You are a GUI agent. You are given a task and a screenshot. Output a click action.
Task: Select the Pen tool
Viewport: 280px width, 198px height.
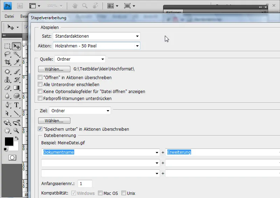coord(7,105)
